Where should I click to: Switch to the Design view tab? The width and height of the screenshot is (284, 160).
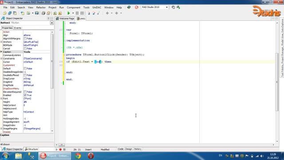pos(129,149)
